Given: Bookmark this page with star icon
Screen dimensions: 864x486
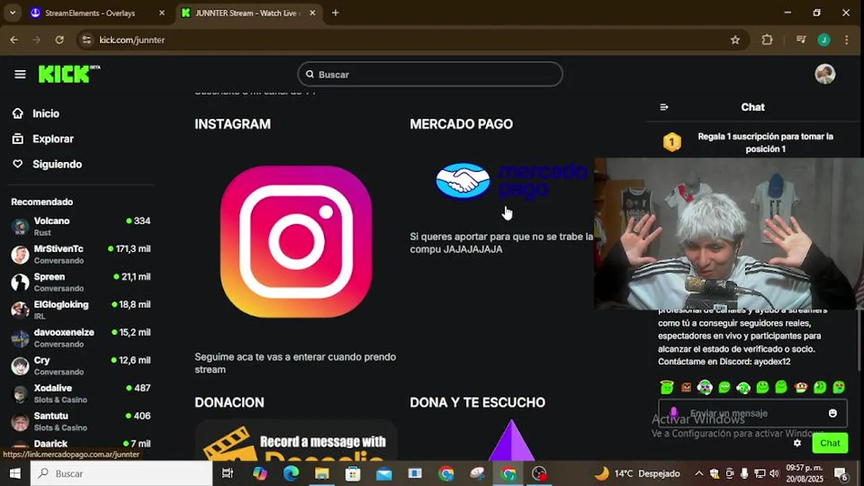Looking at the screenshot, I should pos(735,40).
